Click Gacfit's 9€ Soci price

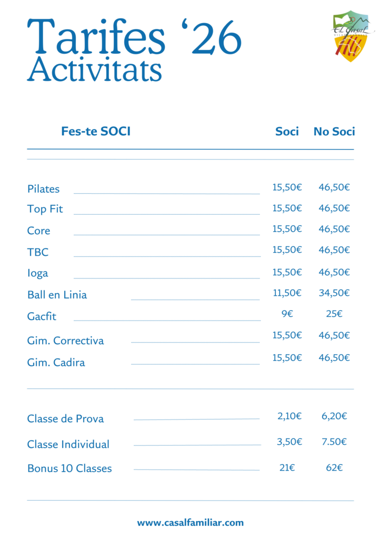coord(287,314)
